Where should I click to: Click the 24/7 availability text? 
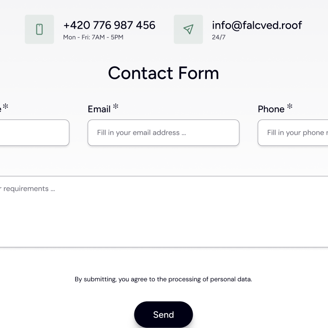tap(219, 37)
